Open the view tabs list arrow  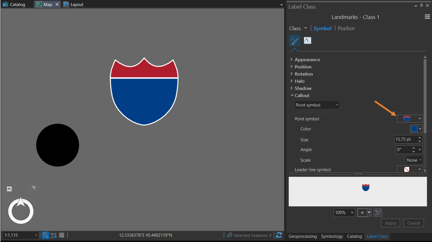[281, 5]
